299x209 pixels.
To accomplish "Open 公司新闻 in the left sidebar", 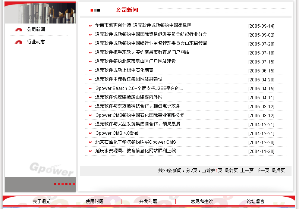I will pos(36,29).
